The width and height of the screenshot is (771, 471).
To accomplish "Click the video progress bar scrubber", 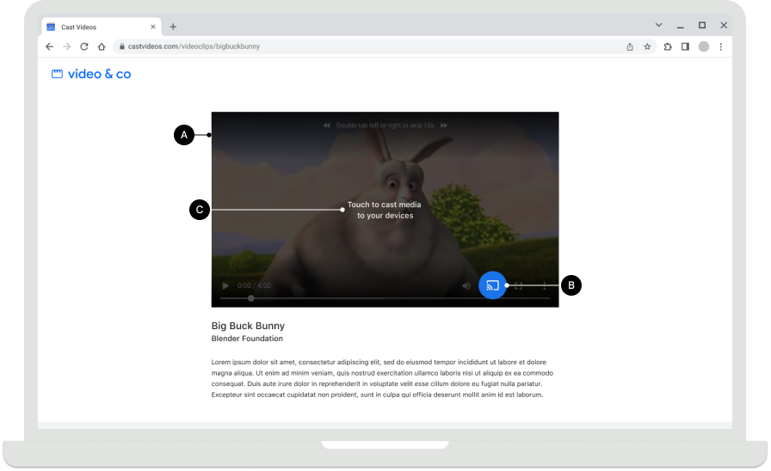I will click(250, 298).
